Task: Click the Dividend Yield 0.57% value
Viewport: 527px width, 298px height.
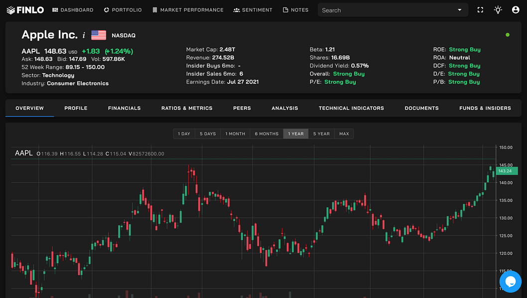Action: (x=360, y=66)
